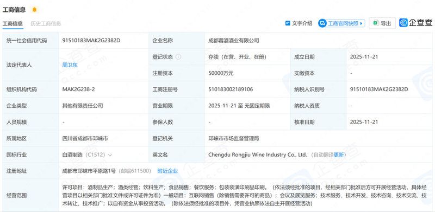Expand the 白酒制造 (C1512) industry chevron
Viewport: 435px width, 212px height.
point(110,155)
